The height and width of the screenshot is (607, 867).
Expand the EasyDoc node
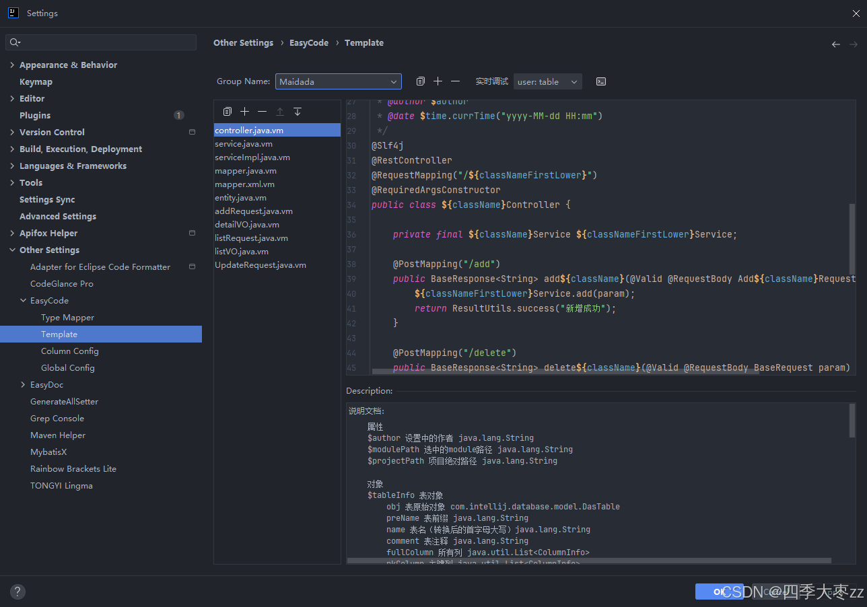(23, 384)
